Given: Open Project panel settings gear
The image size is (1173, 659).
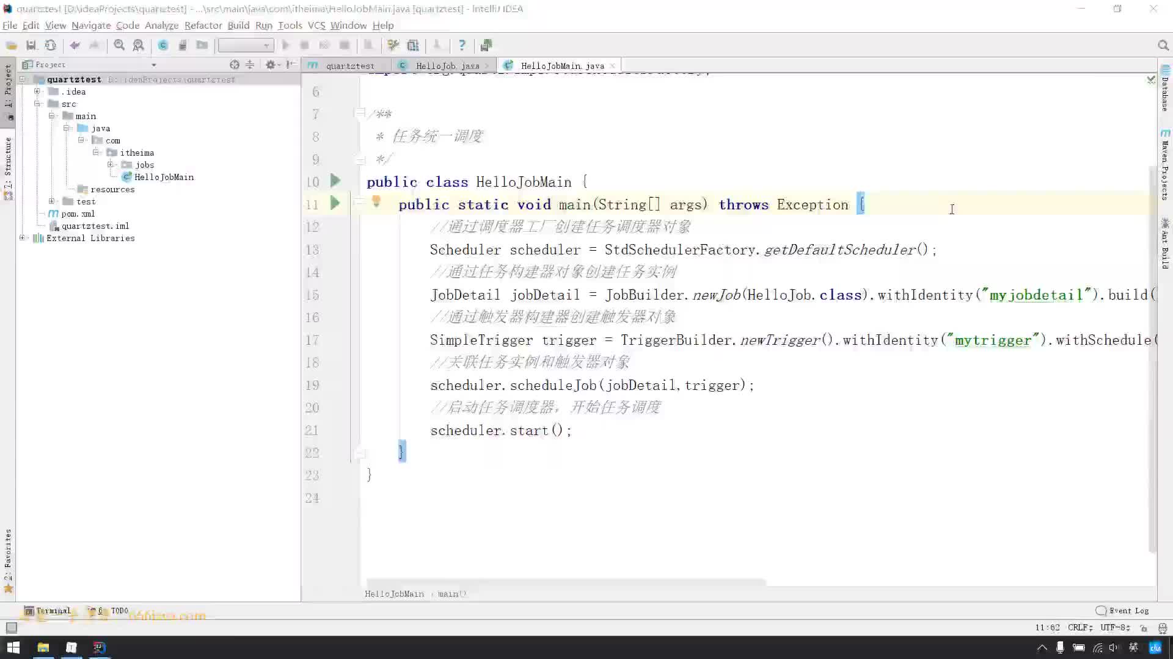Looking at the screenshot, I should 272,65.
